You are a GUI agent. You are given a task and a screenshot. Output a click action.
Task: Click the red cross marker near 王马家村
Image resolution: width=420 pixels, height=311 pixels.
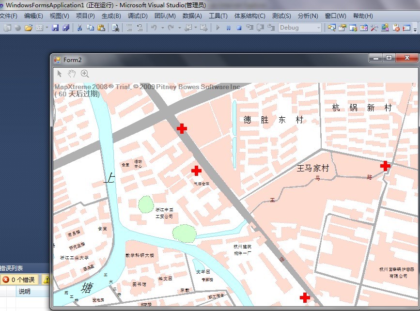pos(385,166)
